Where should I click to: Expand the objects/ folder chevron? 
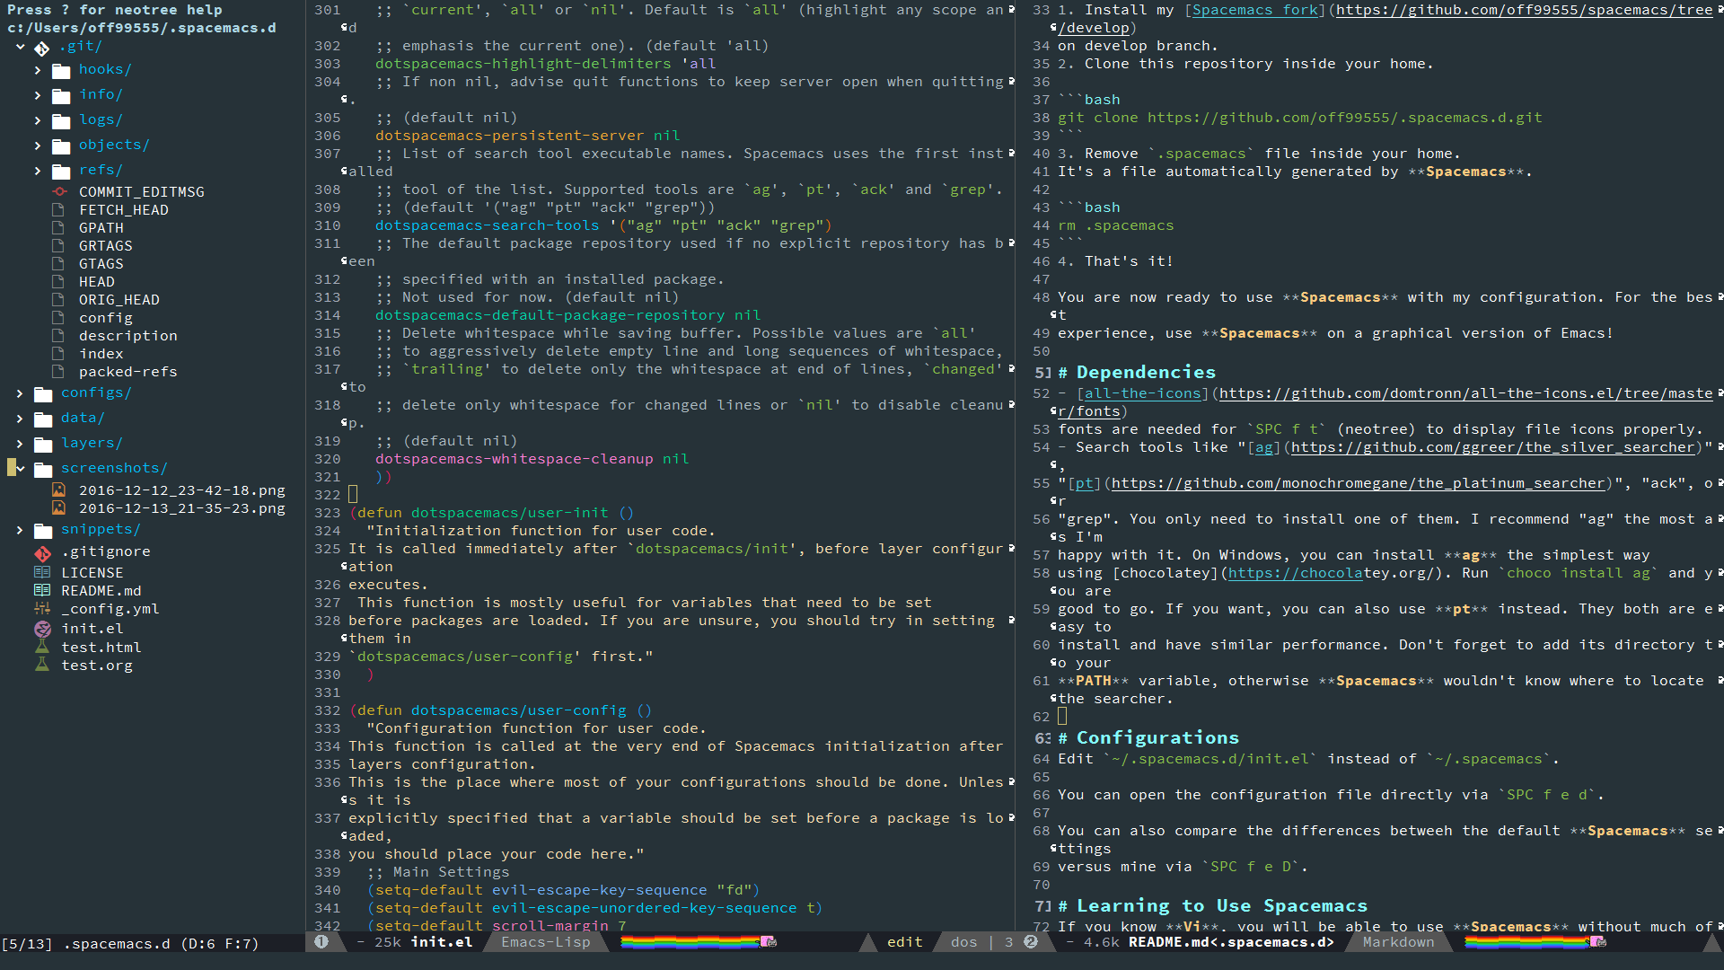pyautogui.click(x=38, y=145)
